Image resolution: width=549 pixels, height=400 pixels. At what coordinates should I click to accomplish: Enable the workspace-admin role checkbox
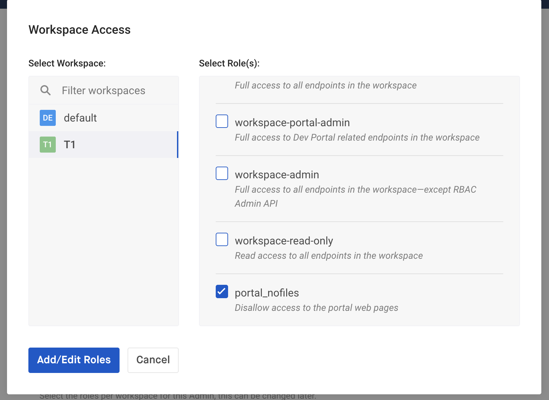tap(222, 173)
